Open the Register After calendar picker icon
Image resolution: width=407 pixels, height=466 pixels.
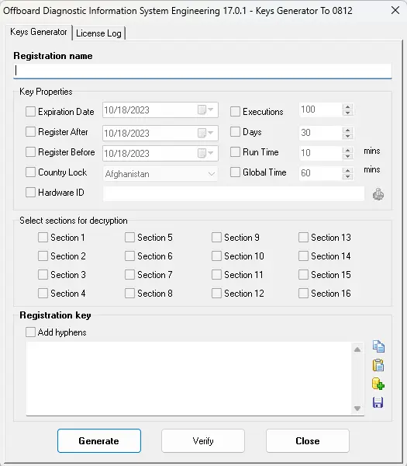click(x=205, y=133)
